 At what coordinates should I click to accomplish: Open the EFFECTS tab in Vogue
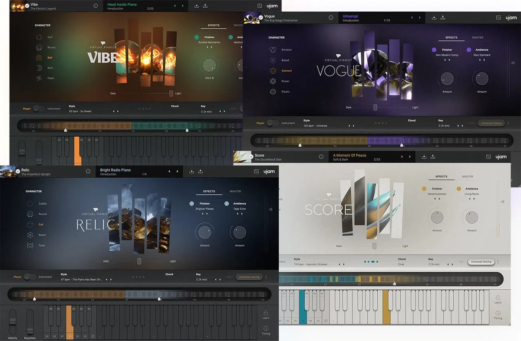tap(451, 38)
